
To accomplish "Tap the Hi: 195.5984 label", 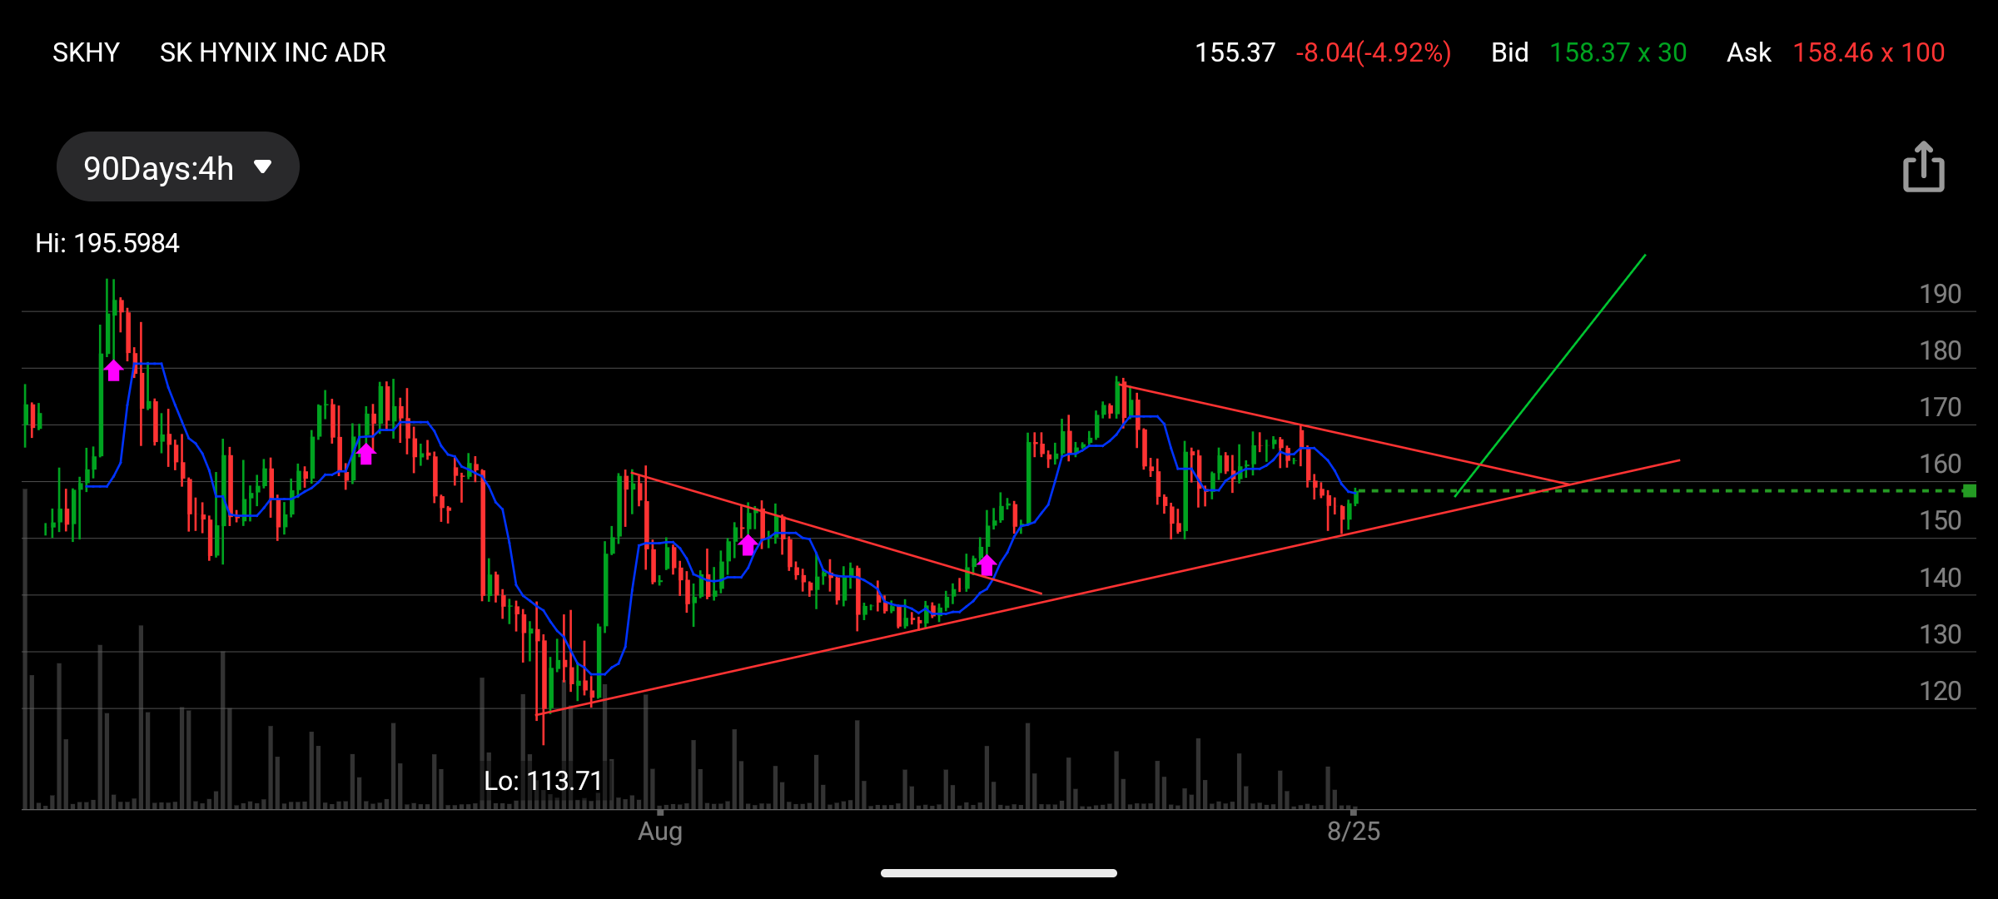I will (x=107, y=243).
